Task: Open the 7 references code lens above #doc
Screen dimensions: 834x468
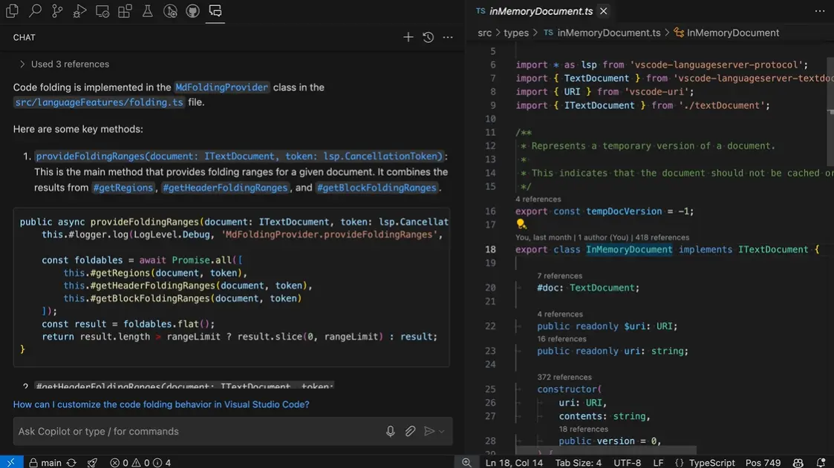Action: [559, 276]
